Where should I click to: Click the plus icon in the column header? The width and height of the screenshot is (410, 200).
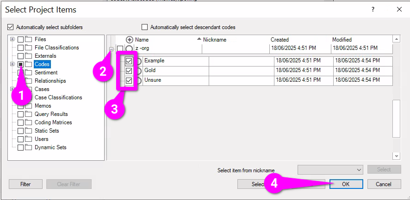[x=130, y=40]
